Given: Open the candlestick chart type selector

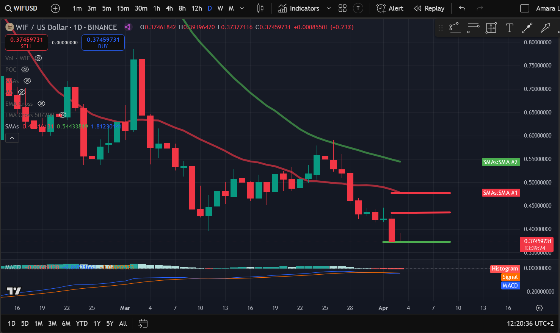Looking at the screenshot, I should 260,8.
